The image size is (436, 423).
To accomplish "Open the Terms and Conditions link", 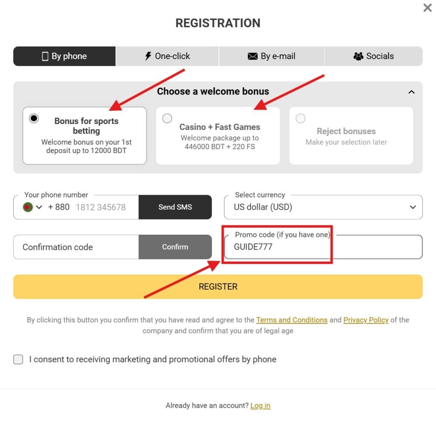I will click(292, 320).
